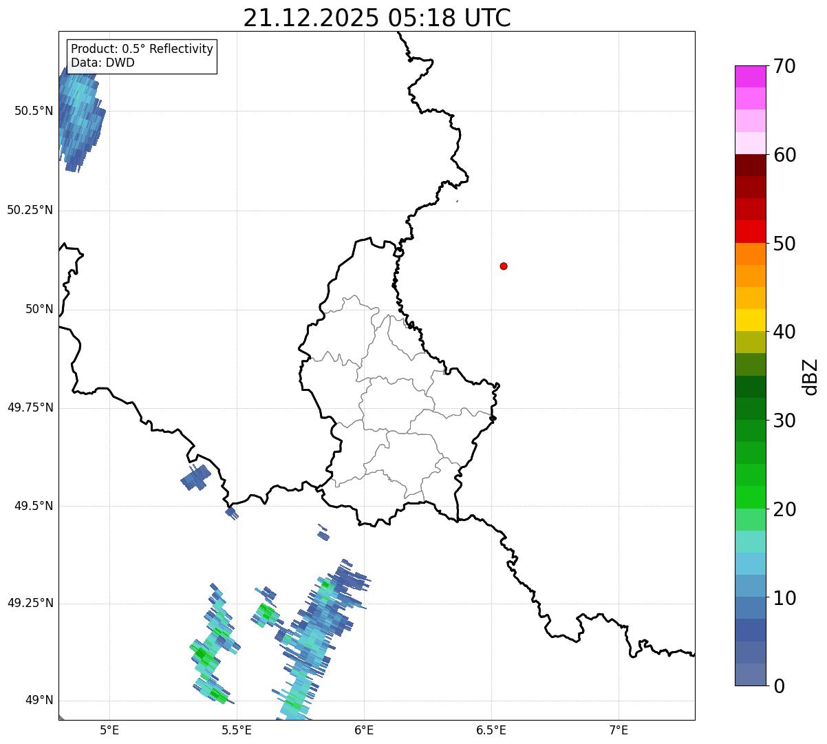Click the 50°N latitude label
The width and height of the screenshot is (827, 744).
tap(39, 309)
